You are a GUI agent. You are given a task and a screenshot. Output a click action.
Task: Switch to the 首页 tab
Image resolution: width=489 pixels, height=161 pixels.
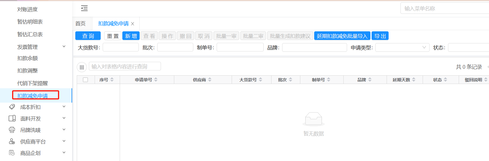click(80, 24)
